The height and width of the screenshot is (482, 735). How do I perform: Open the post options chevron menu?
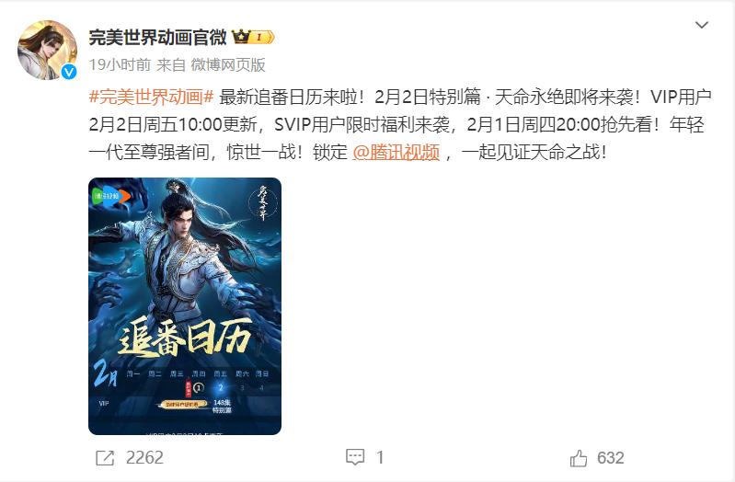pyautogui.click(x=701, y=25)
